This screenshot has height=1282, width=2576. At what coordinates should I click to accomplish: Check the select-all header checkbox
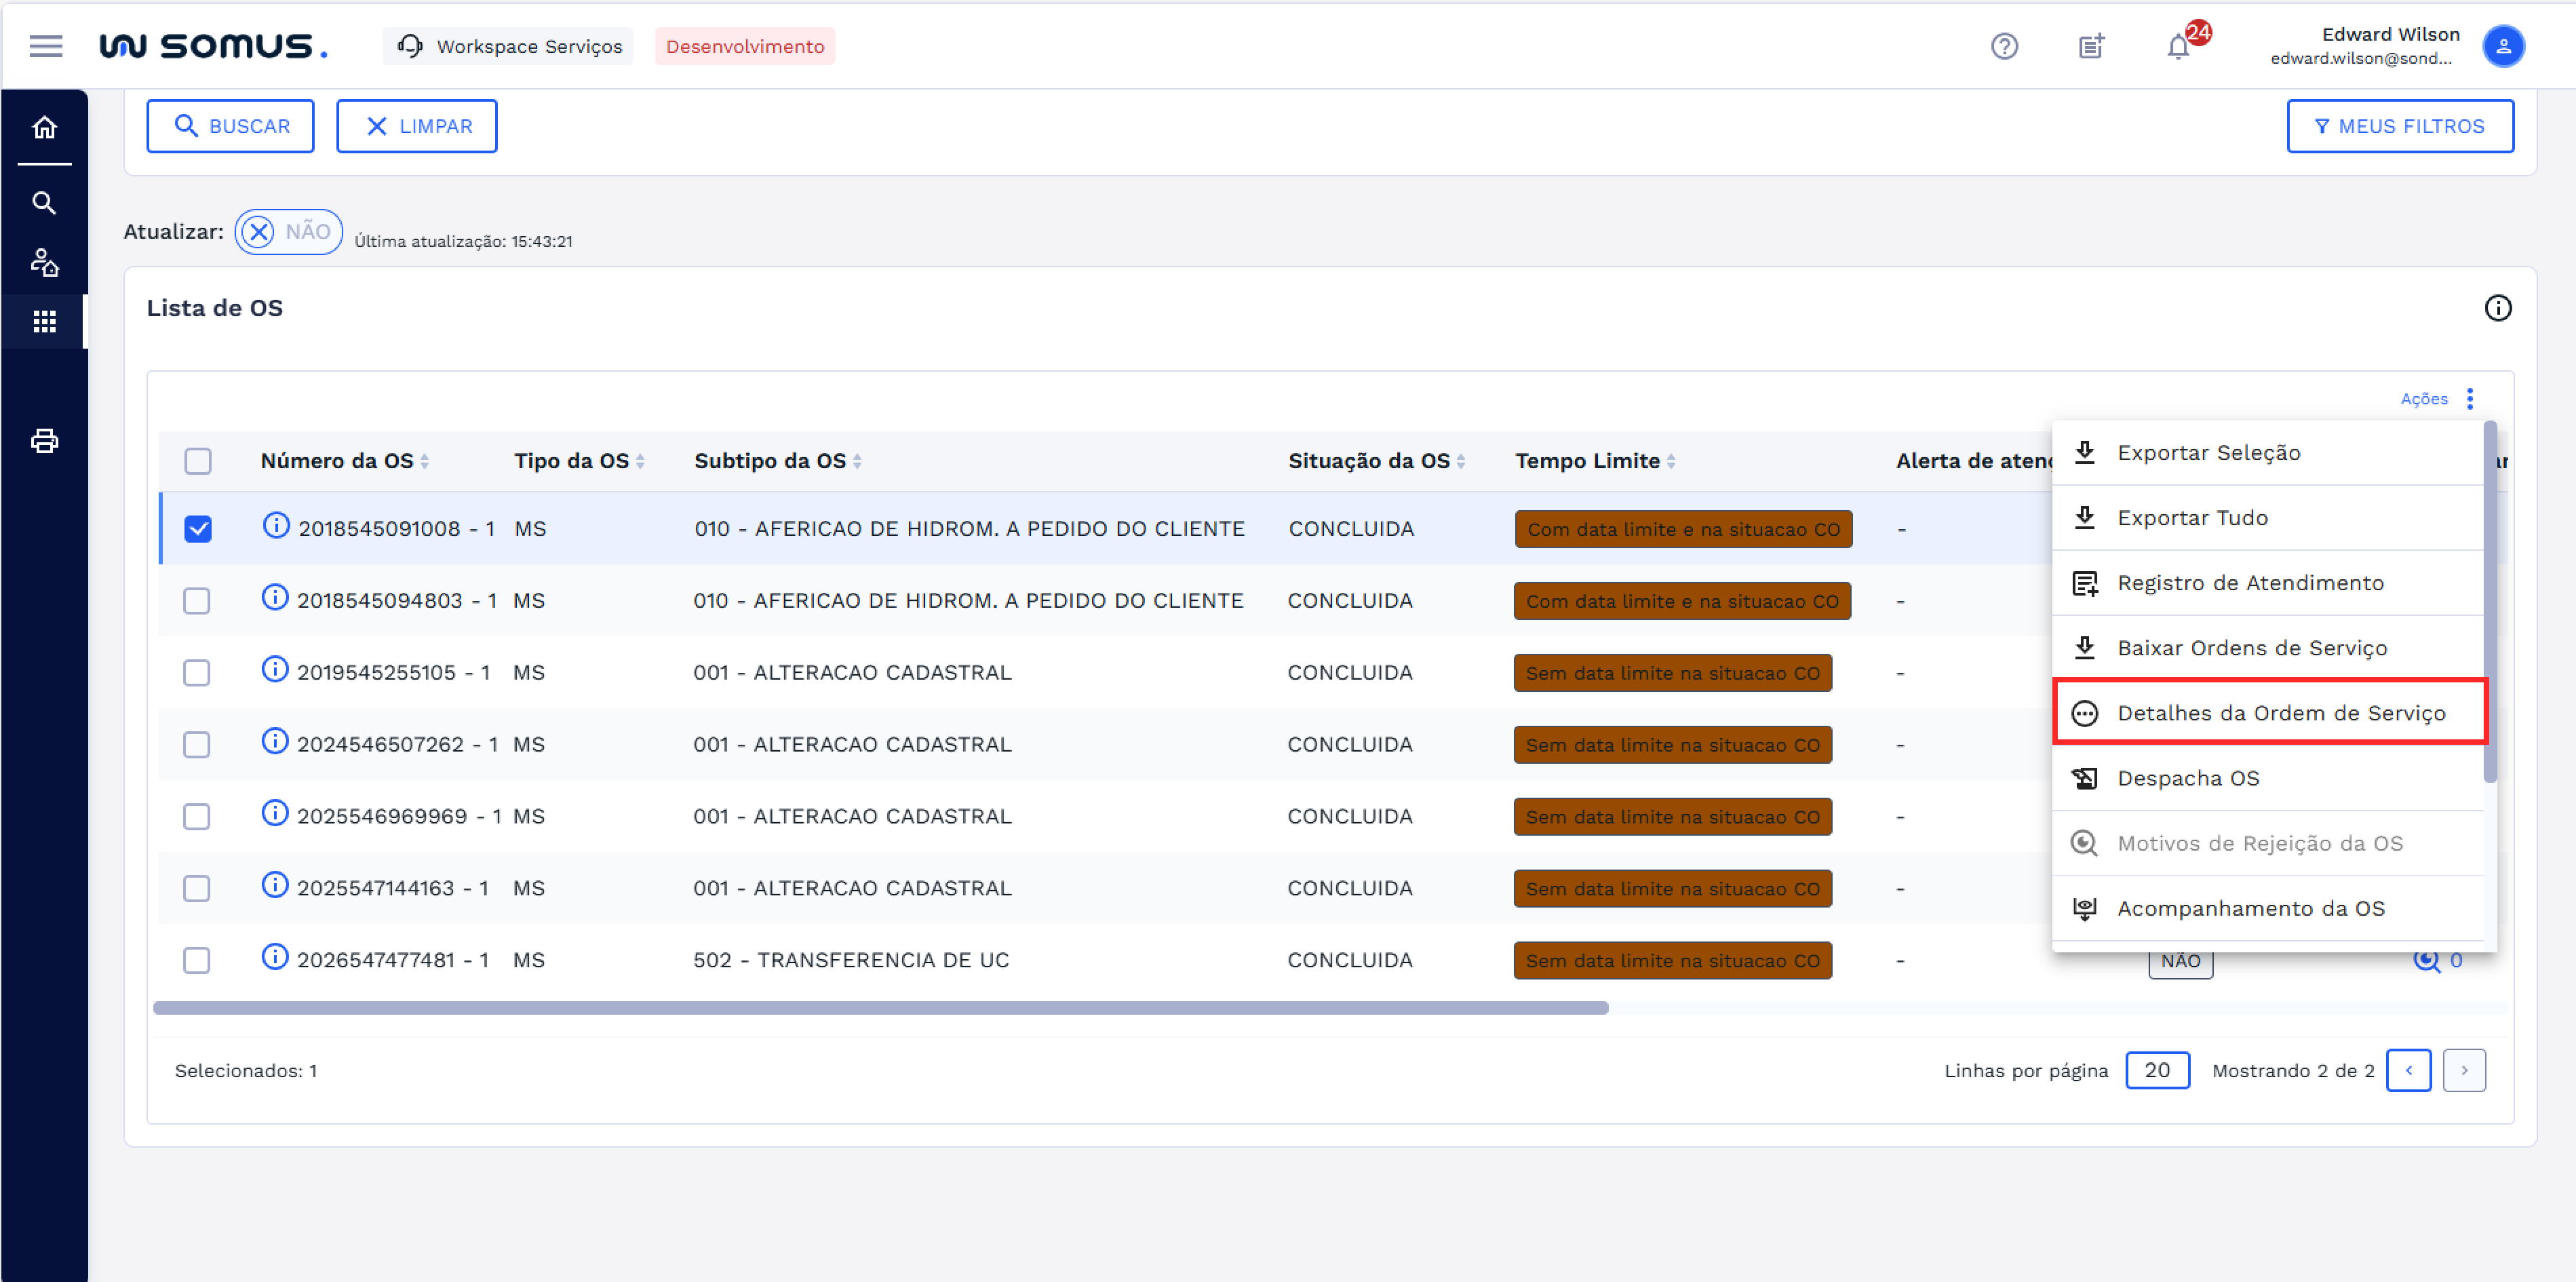point(198,461)
